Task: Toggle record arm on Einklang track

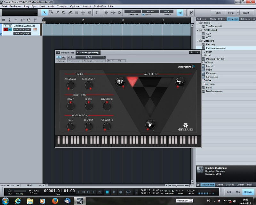Action: click(5, 29)
